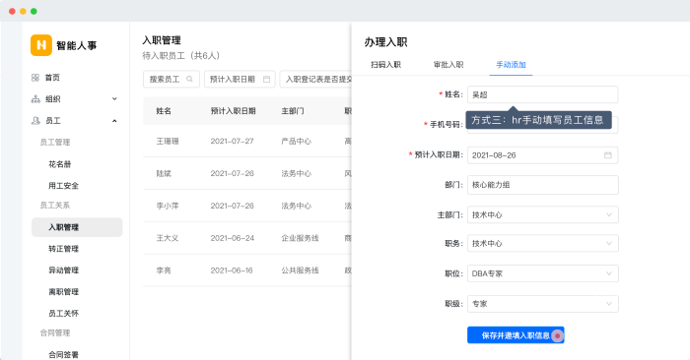The image size is (690, 360).
Task: Open 用工安全 in the sidebar
Action: [63, 186]
